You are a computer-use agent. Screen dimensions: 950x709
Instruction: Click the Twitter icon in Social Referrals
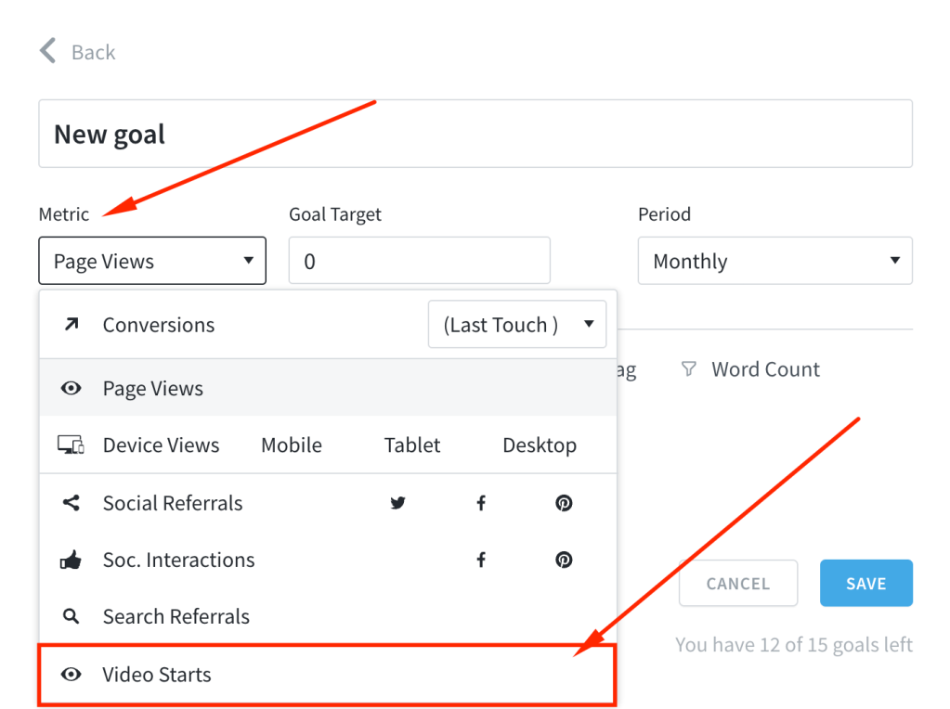pos(397,503)
